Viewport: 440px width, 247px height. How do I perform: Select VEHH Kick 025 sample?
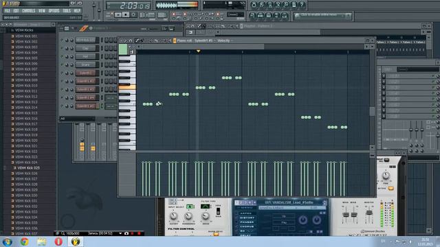pyautogui.click(x=29, y=168)
